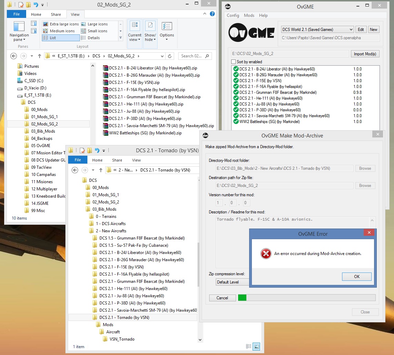Click the Large icons layout icon
This screenshot has width=394, height=355.
[83, 24]
